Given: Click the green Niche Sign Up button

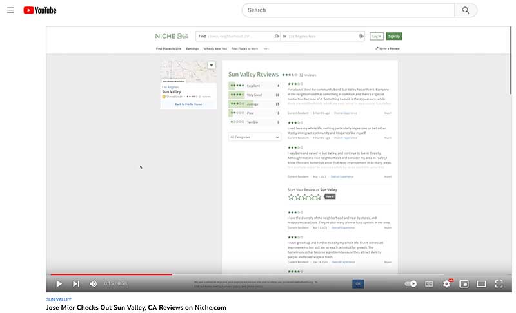Looking at the screenshot, I should point(394,36).
